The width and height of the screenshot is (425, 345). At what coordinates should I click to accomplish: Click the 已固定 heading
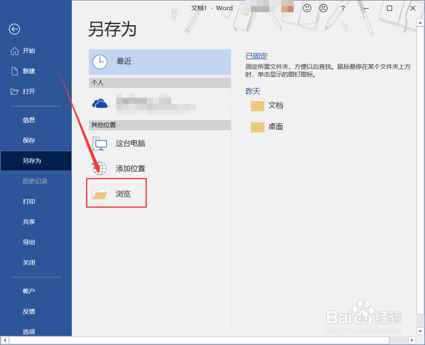tap(256, 56)
